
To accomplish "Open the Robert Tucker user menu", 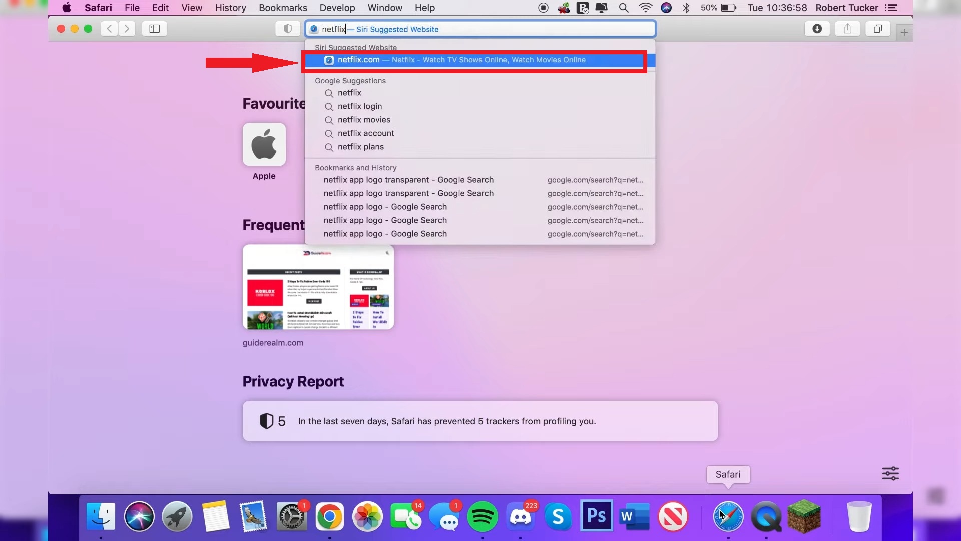I will 847,8.
